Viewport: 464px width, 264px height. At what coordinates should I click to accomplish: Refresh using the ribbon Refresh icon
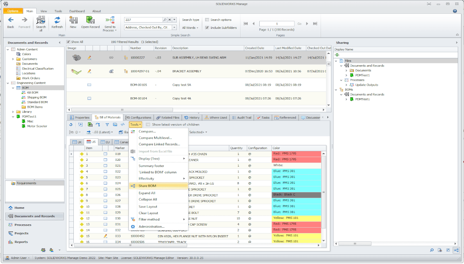(x=57, y=20)
